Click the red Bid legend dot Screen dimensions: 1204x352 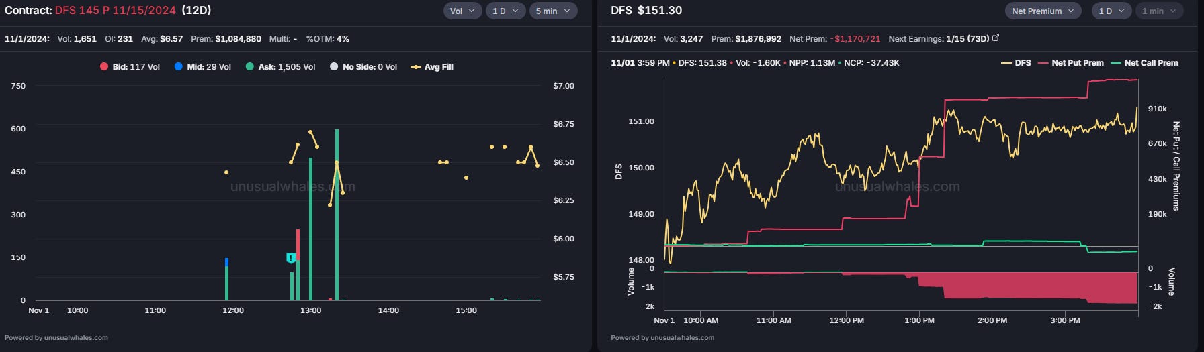[x=104, y=67]
